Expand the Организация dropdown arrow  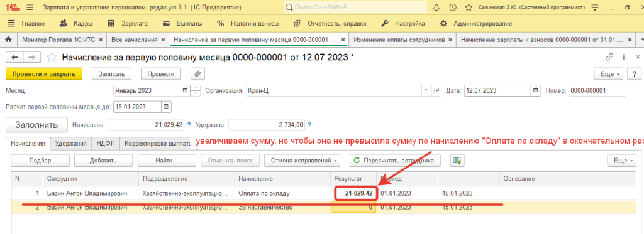pyautogui.click(x=426, y=90)
